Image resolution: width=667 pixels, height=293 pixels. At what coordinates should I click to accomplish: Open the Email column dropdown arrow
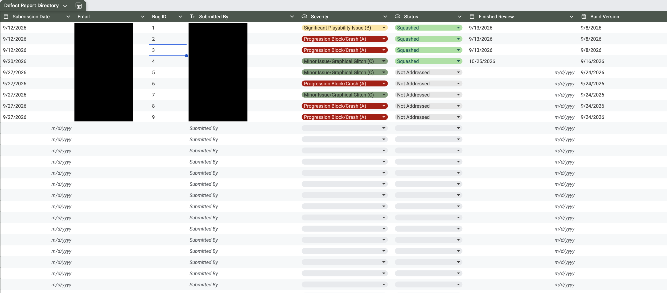point(143,16)
